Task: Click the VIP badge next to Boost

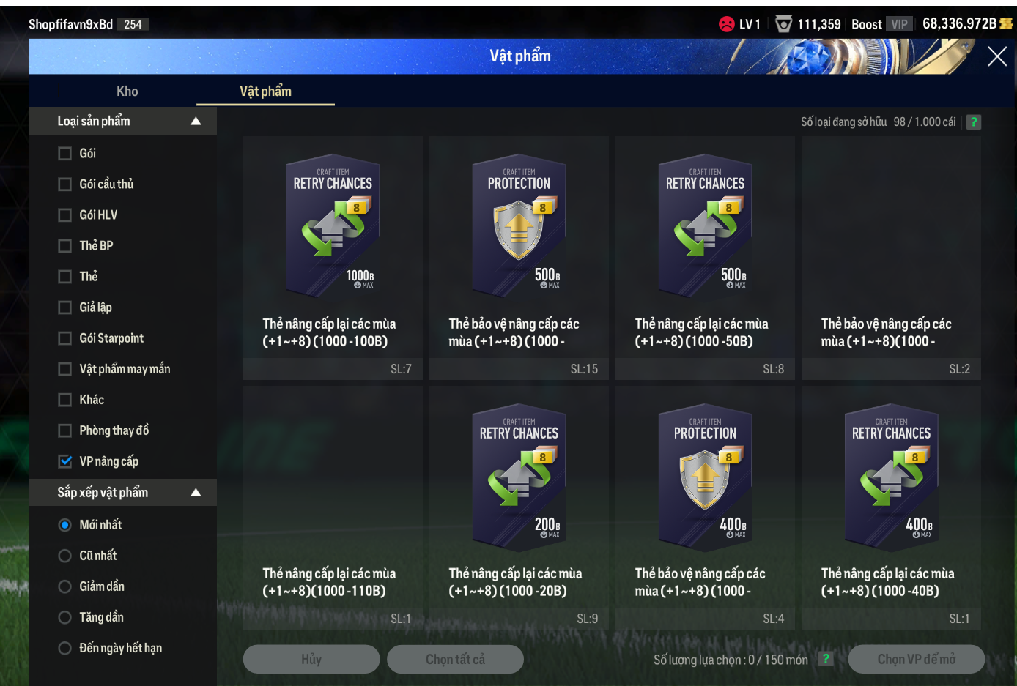Action: click(899, 24)
